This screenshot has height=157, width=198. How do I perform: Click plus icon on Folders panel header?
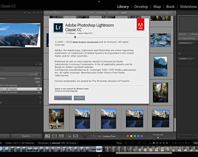pos(40,64)
